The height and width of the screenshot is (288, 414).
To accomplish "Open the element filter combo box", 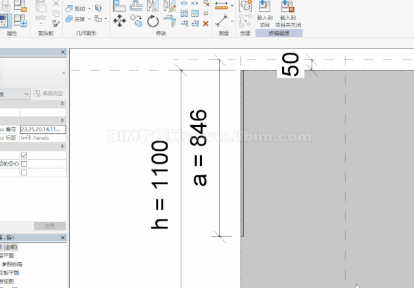I will click(15, 94).
